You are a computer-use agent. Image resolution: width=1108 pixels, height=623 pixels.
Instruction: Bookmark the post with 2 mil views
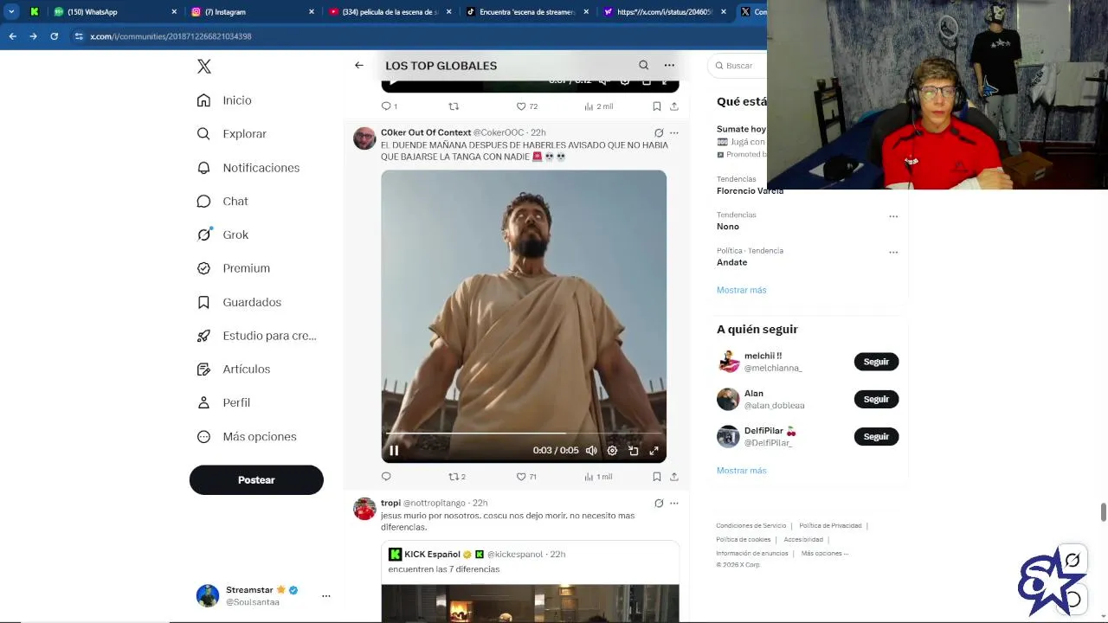(657, 106)
